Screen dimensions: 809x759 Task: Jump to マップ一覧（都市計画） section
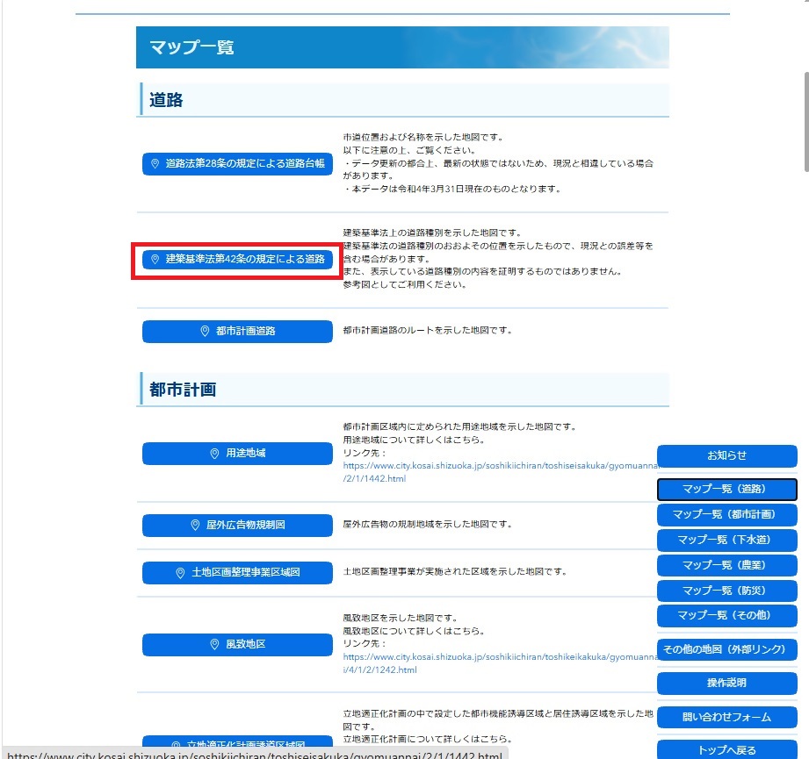pos(727,514)
